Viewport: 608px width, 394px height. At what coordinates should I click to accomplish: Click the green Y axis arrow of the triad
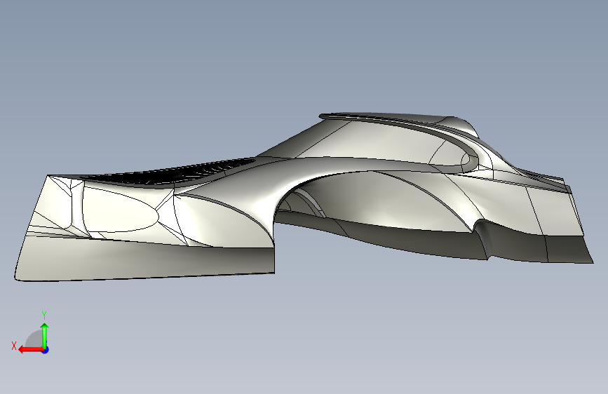point(45,335)
